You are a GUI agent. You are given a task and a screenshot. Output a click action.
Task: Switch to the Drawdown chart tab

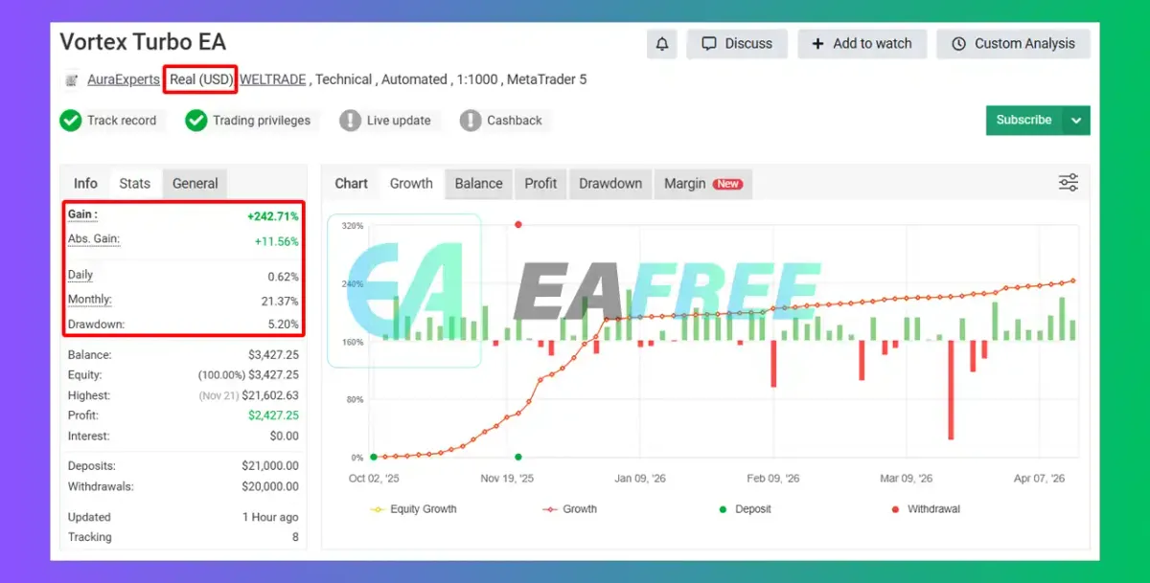click(610, 184)
